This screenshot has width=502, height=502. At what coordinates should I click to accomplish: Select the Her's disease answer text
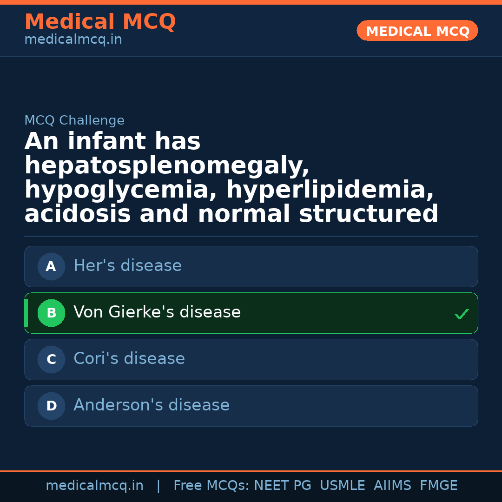click(x=127, y=266)
